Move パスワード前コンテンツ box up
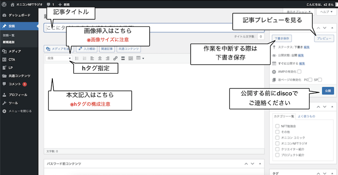 tap(246, 164)
